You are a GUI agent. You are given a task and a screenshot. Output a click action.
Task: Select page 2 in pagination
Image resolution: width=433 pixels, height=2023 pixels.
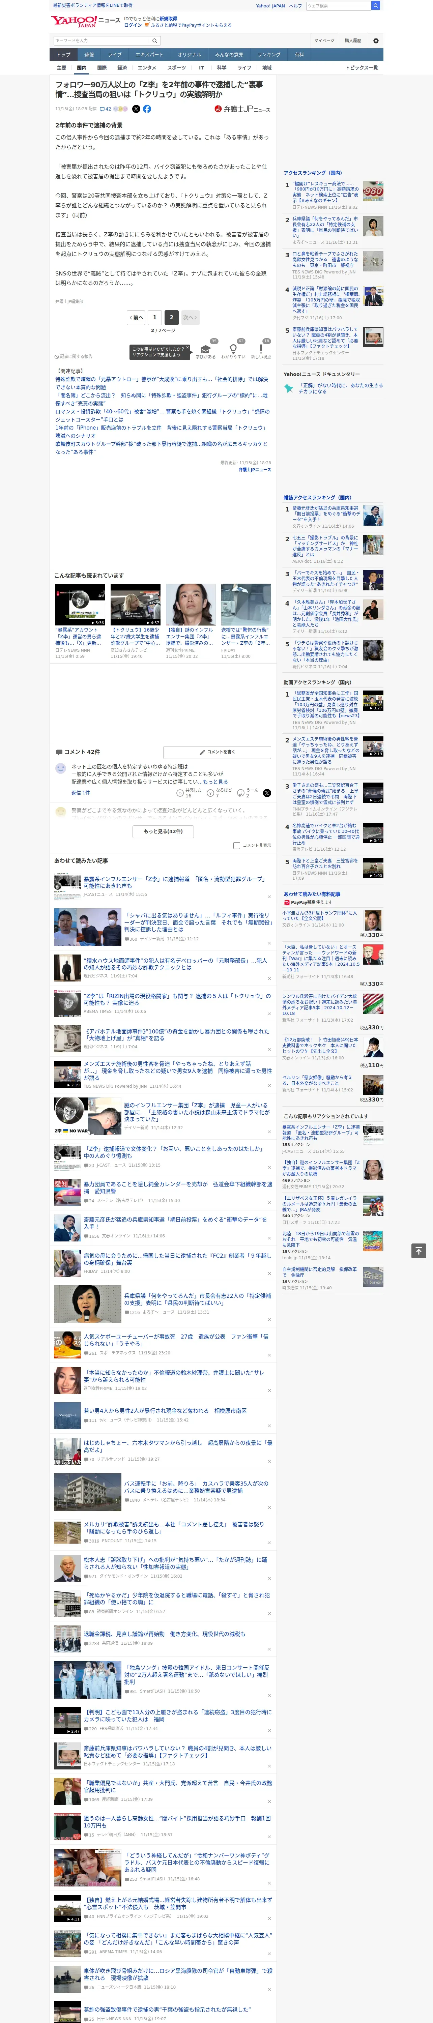(171, 317)
